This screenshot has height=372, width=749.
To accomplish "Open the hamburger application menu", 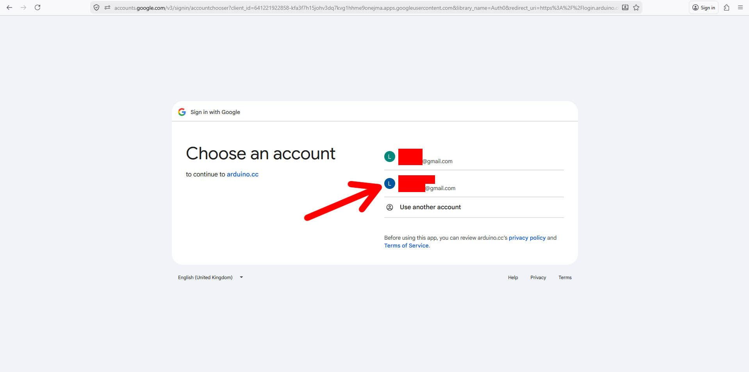I will [740, 7].
